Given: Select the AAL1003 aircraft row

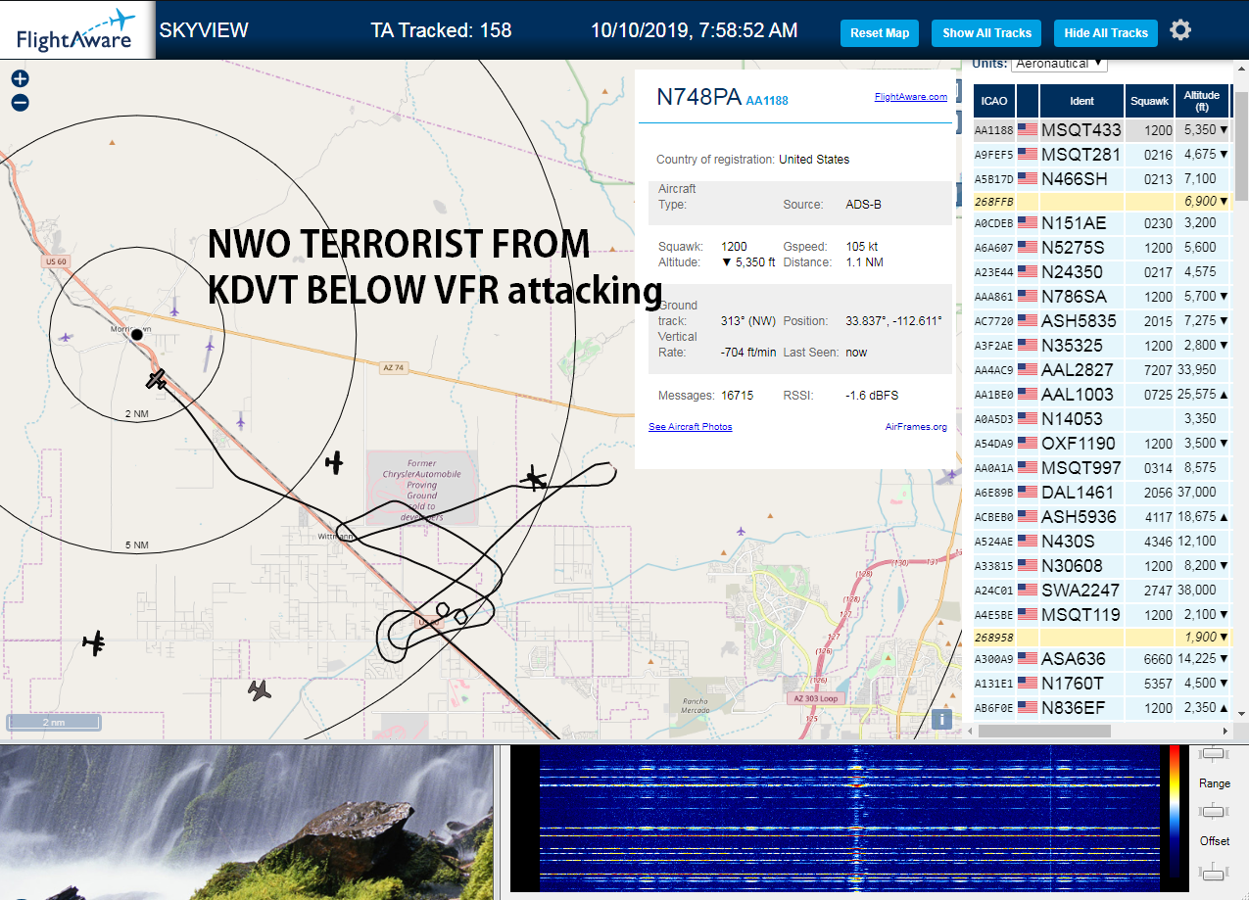Looking at the screenshot, I should click(x=1101, y=395).
